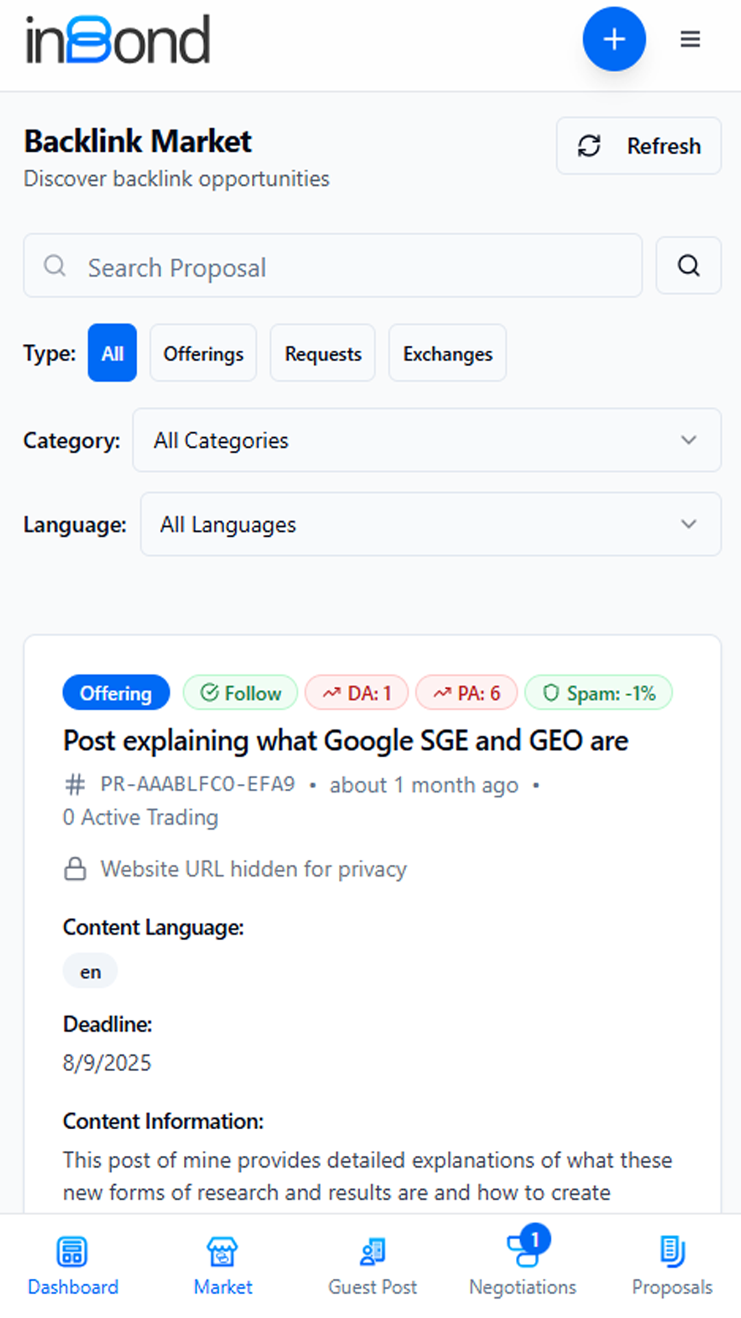Viewport: 741px width, 1318px height.
Task: Open Guest Post section
Action: 372,1265
